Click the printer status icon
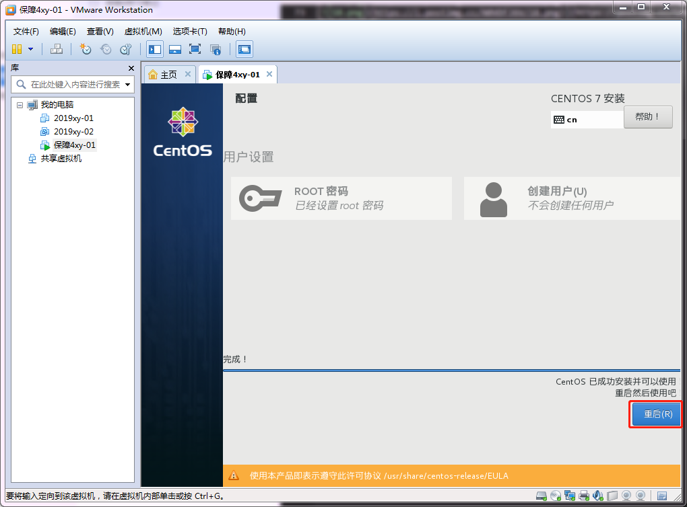 point(583,496)
